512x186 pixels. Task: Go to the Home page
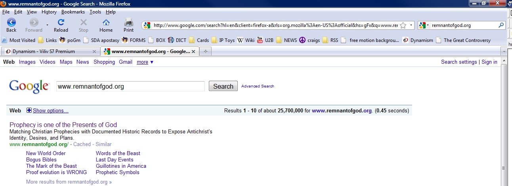pyautogui.click(x=106, y=25)
